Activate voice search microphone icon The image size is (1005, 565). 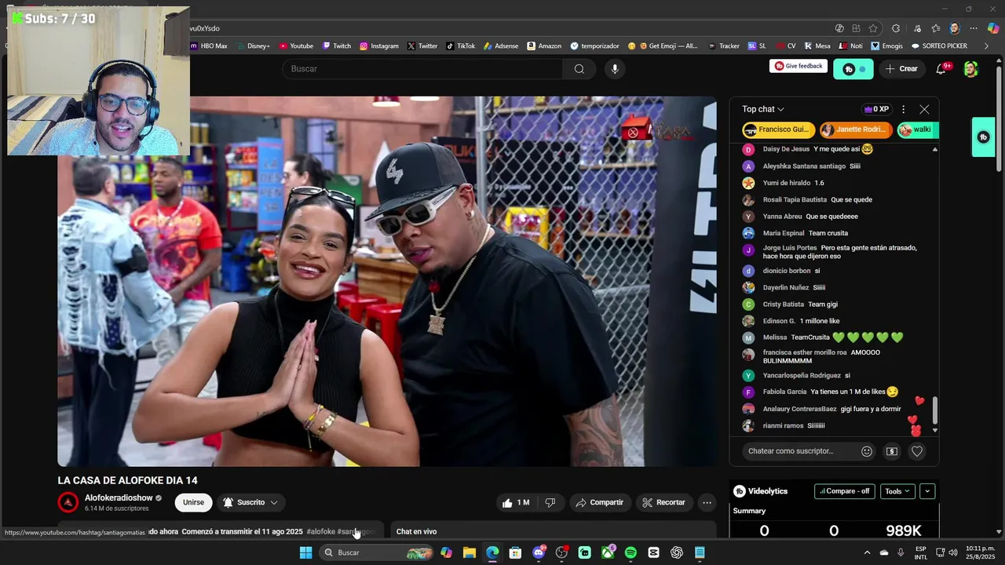(x=615, y=69)
